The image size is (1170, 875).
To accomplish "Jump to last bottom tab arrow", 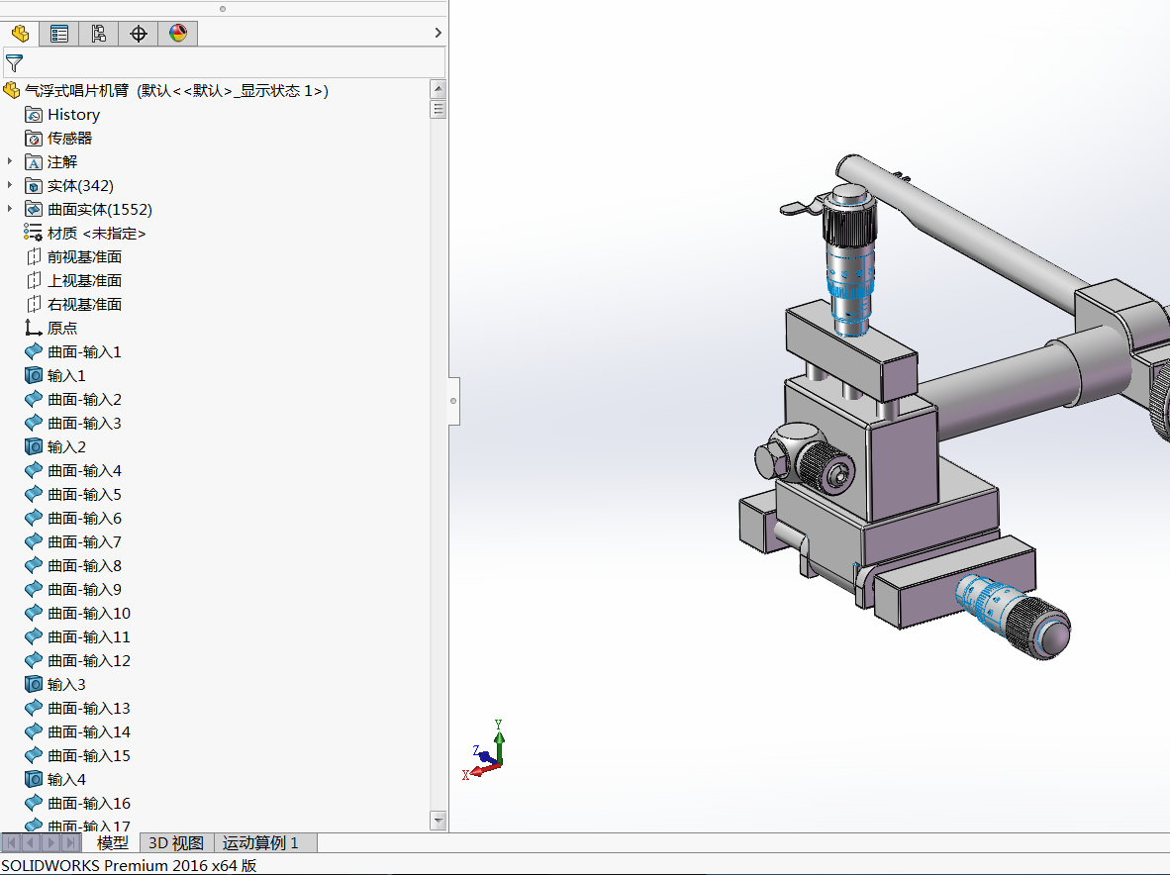I will coord(71,843).
